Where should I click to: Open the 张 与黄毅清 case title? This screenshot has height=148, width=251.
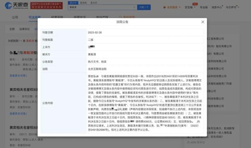[24, 53]
